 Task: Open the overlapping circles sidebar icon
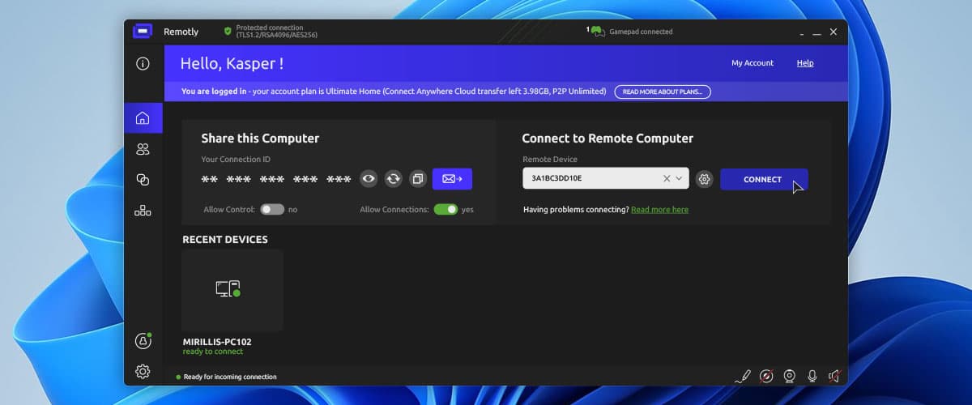(143, 180)
